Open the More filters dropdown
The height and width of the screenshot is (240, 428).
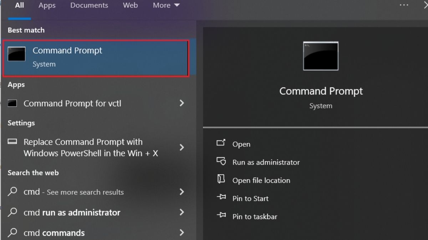166,5
